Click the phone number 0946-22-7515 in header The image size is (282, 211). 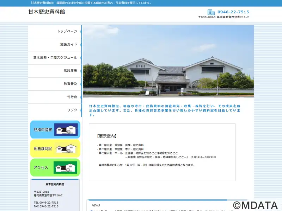tap(233, 12)
